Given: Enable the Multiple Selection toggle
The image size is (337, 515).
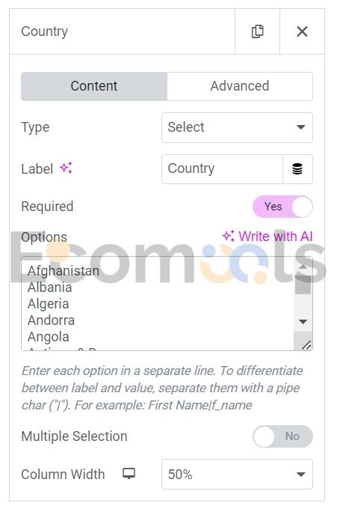Looking at the screenshot, I should click(282, 436).
